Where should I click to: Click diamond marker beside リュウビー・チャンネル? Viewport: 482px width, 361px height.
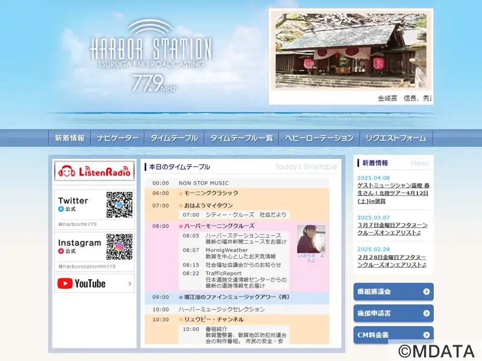point(181,319)
